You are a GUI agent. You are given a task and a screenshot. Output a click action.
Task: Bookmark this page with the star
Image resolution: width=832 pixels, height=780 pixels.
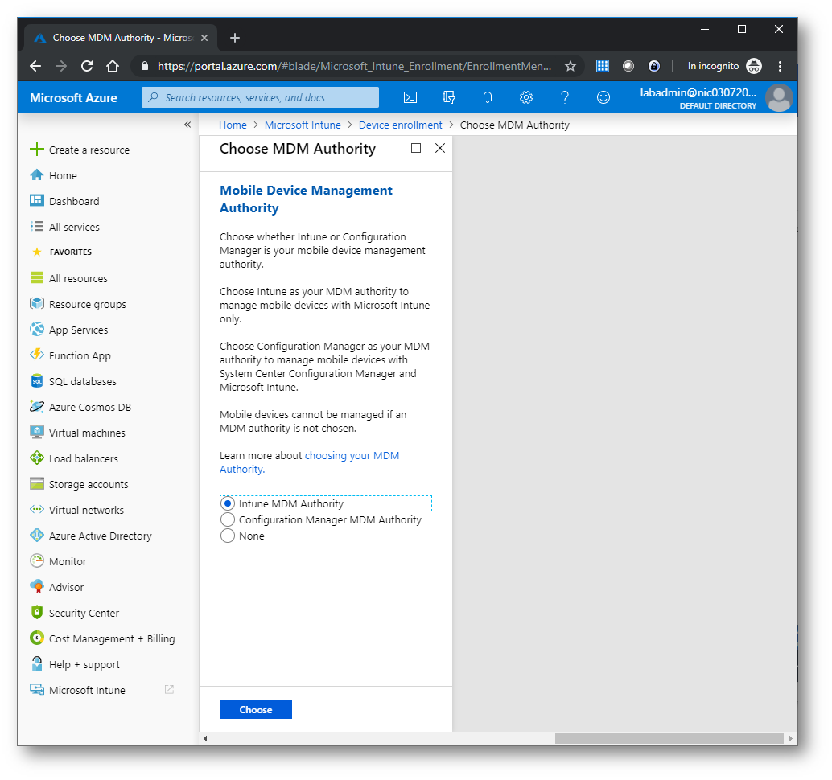(x=570, y=66)
